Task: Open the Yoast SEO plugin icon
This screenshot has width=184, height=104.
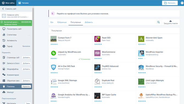Action: [x=97, y=39]
